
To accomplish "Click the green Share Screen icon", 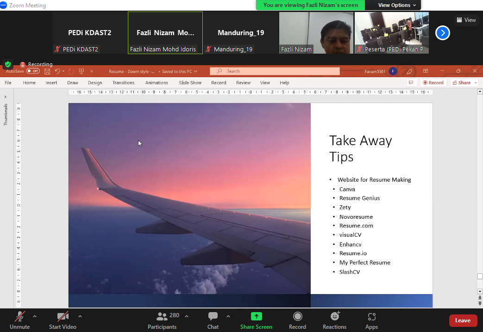I will click(256, 317).
